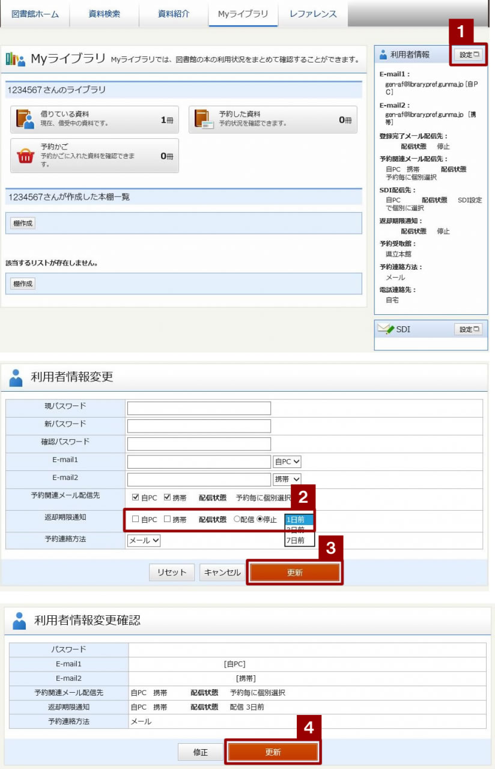Select the 配信 radio button

[x=238, y=520]
